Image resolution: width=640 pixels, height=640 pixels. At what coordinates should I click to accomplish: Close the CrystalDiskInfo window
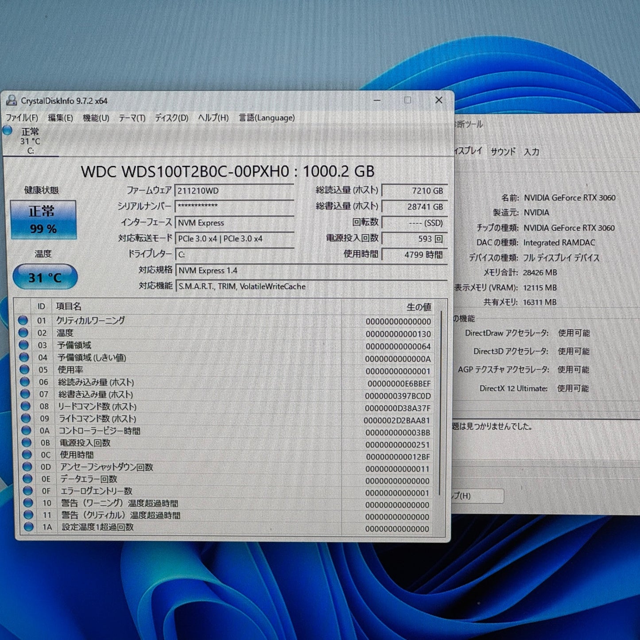pyautogui.click(x=439, y=100)
